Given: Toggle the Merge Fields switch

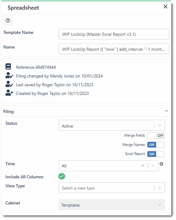Looking at the screenshot, I should [x=156, y=136].
